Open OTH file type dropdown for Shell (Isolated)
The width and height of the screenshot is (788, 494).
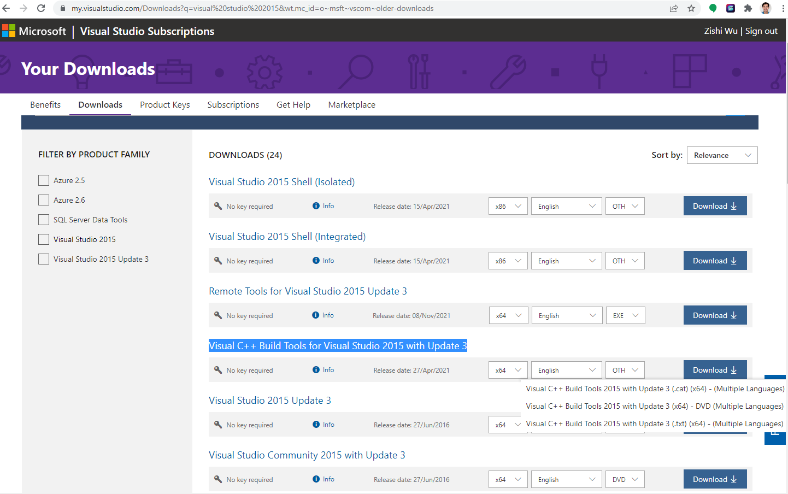pyautogui.click(x=625, y=206)
